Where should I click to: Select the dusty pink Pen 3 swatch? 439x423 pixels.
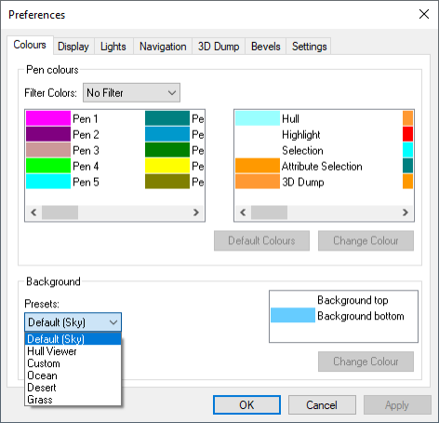click(x=48, y=150)
